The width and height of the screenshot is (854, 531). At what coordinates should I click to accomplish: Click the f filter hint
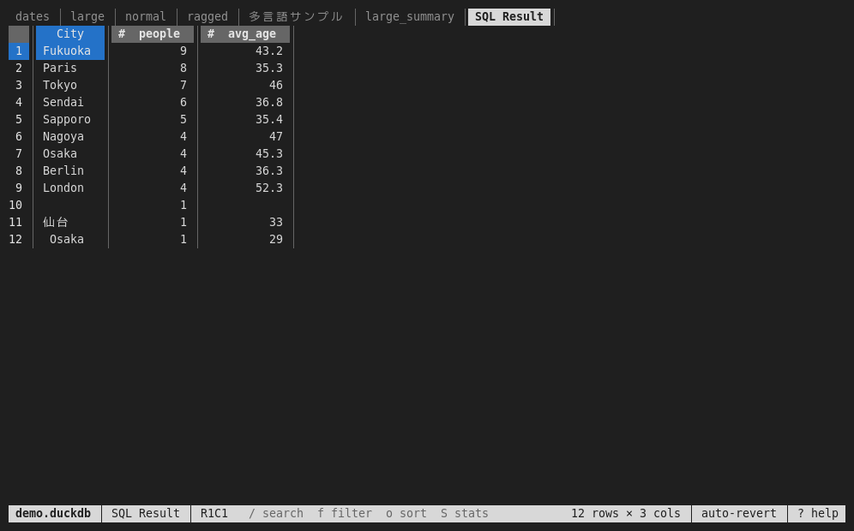(x=345, y=514)
